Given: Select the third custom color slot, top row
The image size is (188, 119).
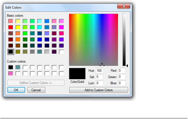Looking at the screenshot, I should (25, 67).
